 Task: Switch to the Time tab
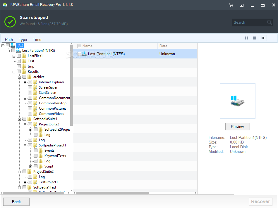point(37,39)
